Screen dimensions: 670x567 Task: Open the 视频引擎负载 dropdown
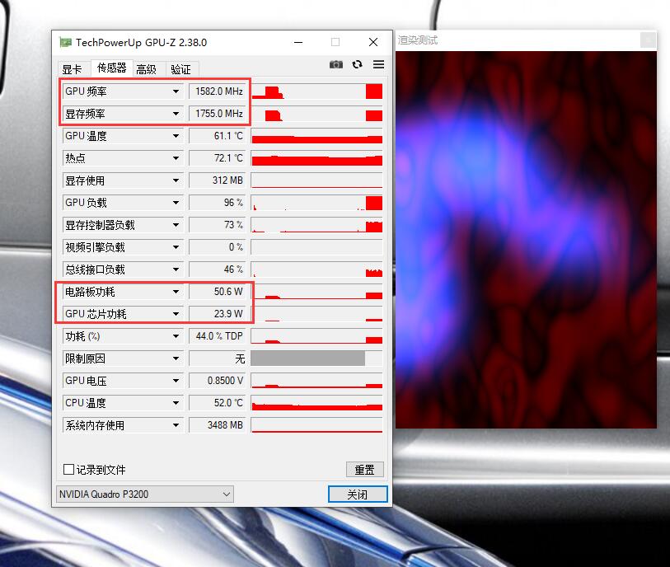pos(176,247)
